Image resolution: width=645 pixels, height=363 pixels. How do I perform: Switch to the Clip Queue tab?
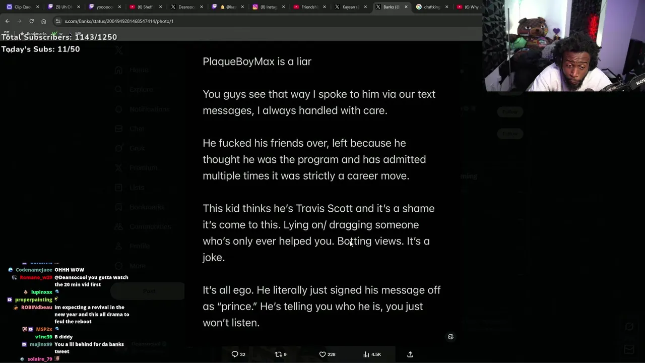pyautogui.click(x=23, y=7)
